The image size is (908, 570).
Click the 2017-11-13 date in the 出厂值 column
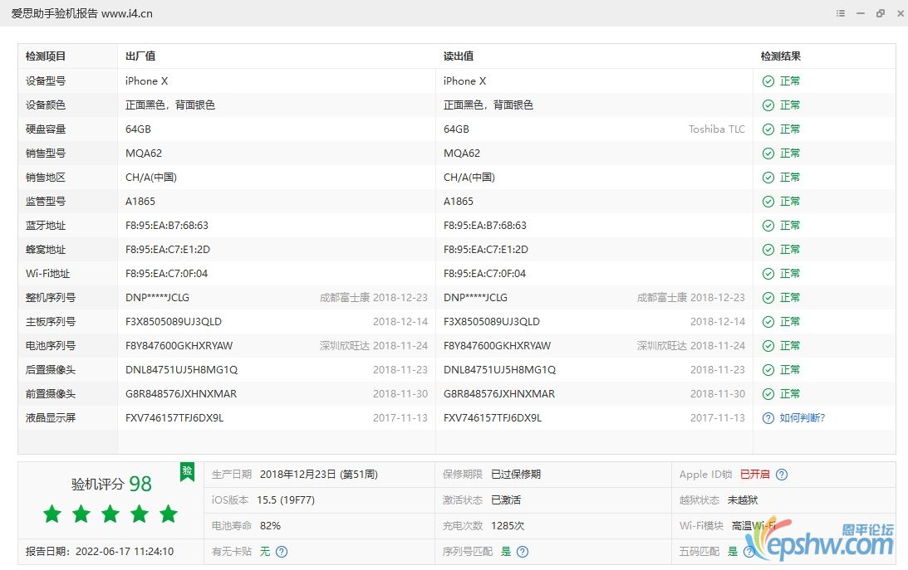point(400,418)
